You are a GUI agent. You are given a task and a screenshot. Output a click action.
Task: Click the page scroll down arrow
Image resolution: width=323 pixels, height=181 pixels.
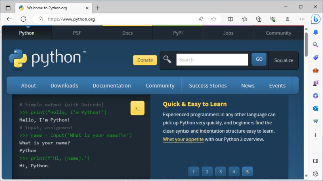[306, 176]
